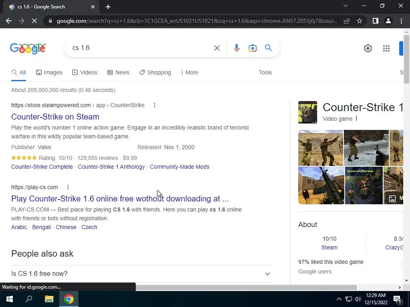Viewport: 410px width, 307px height.
Task: Open Windows Start menu
Action: (10, 299)
